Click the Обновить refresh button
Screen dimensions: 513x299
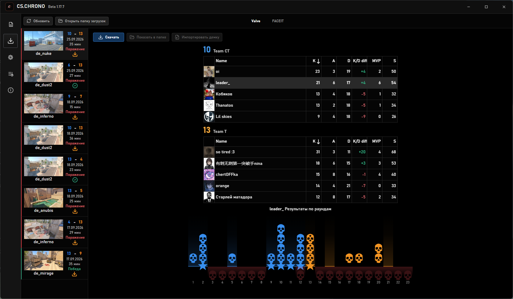click(38, 21)
